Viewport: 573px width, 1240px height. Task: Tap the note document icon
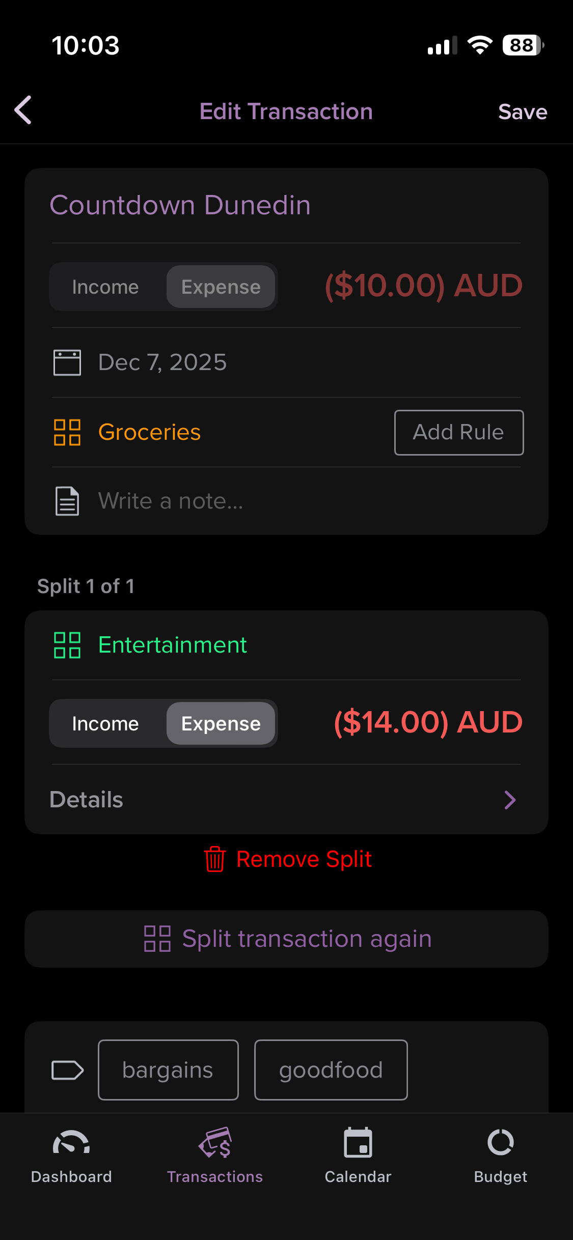pyautogui.click(x=67, y=501)
